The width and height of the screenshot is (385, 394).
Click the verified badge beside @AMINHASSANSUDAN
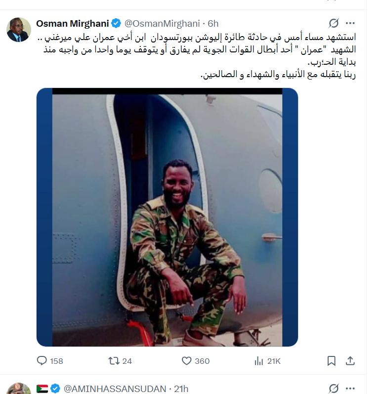[x=55, y=389]
